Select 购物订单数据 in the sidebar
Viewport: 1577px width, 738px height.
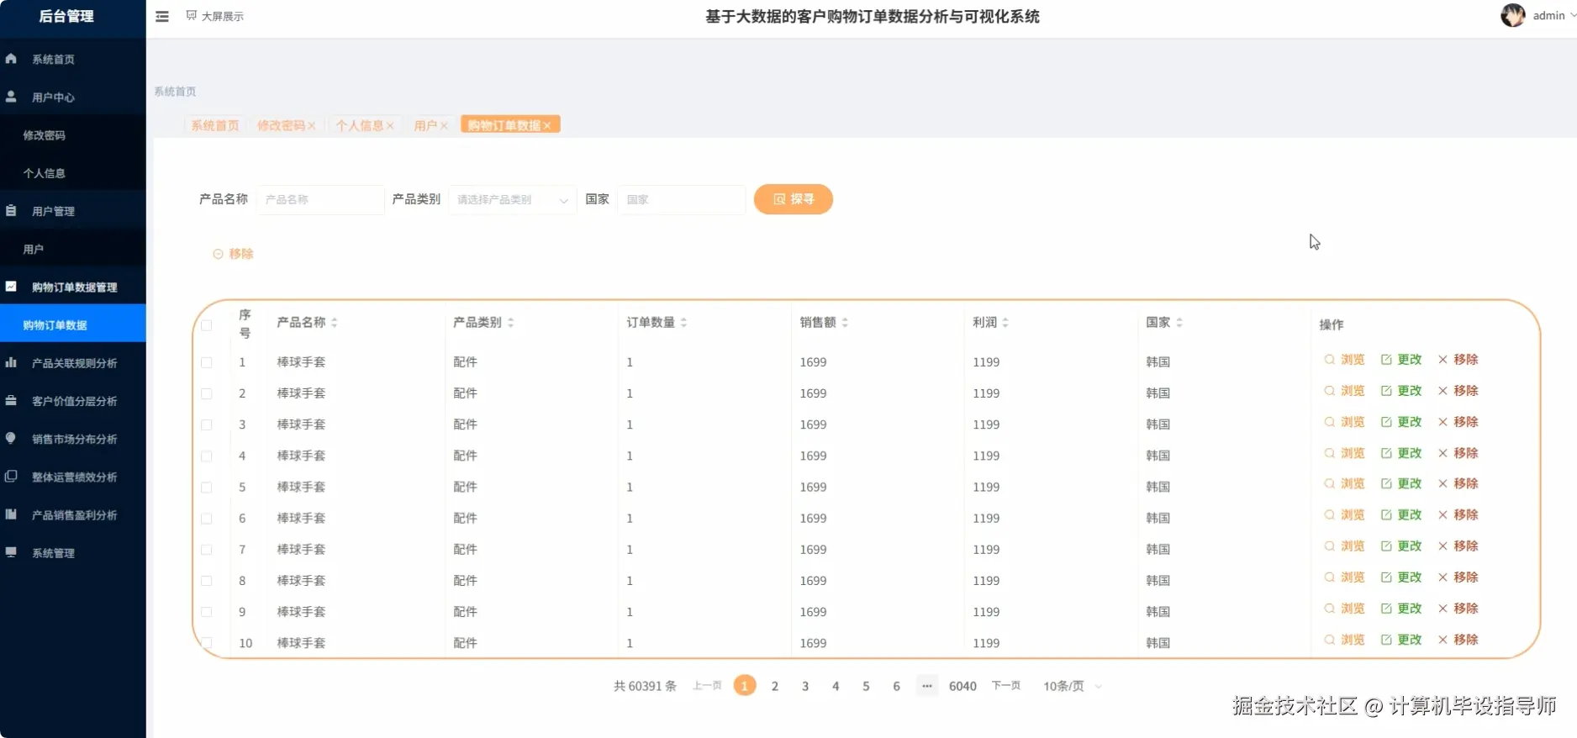point(73,324)
